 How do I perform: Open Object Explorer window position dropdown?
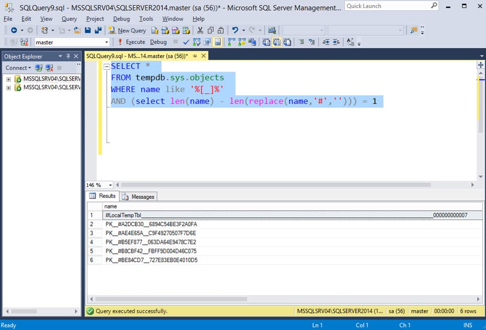pos(61,56)
